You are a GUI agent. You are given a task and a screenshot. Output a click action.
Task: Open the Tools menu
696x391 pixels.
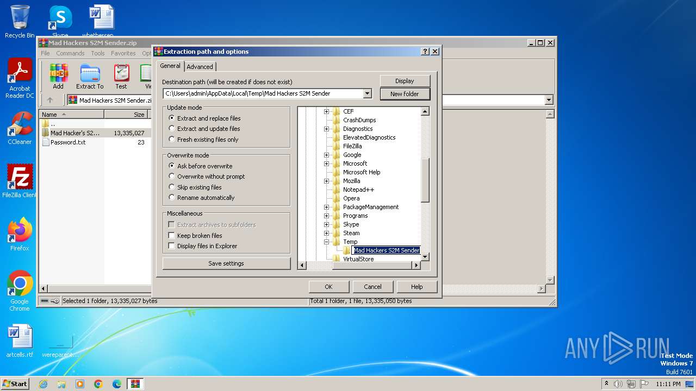click(98, 53)
